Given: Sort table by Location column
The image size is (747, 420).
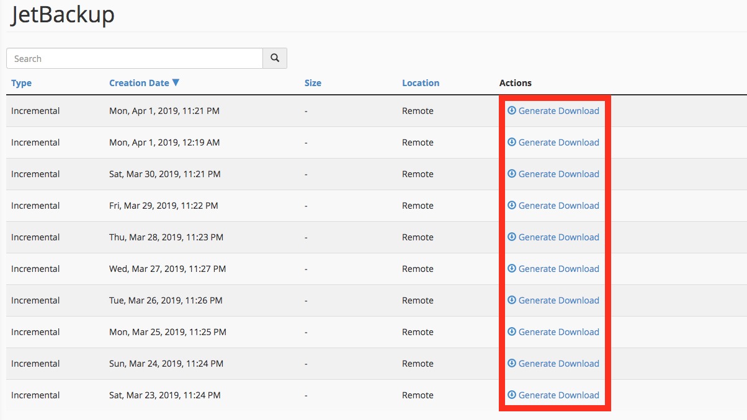Looking at the screenshot, I should pos(421,83).
